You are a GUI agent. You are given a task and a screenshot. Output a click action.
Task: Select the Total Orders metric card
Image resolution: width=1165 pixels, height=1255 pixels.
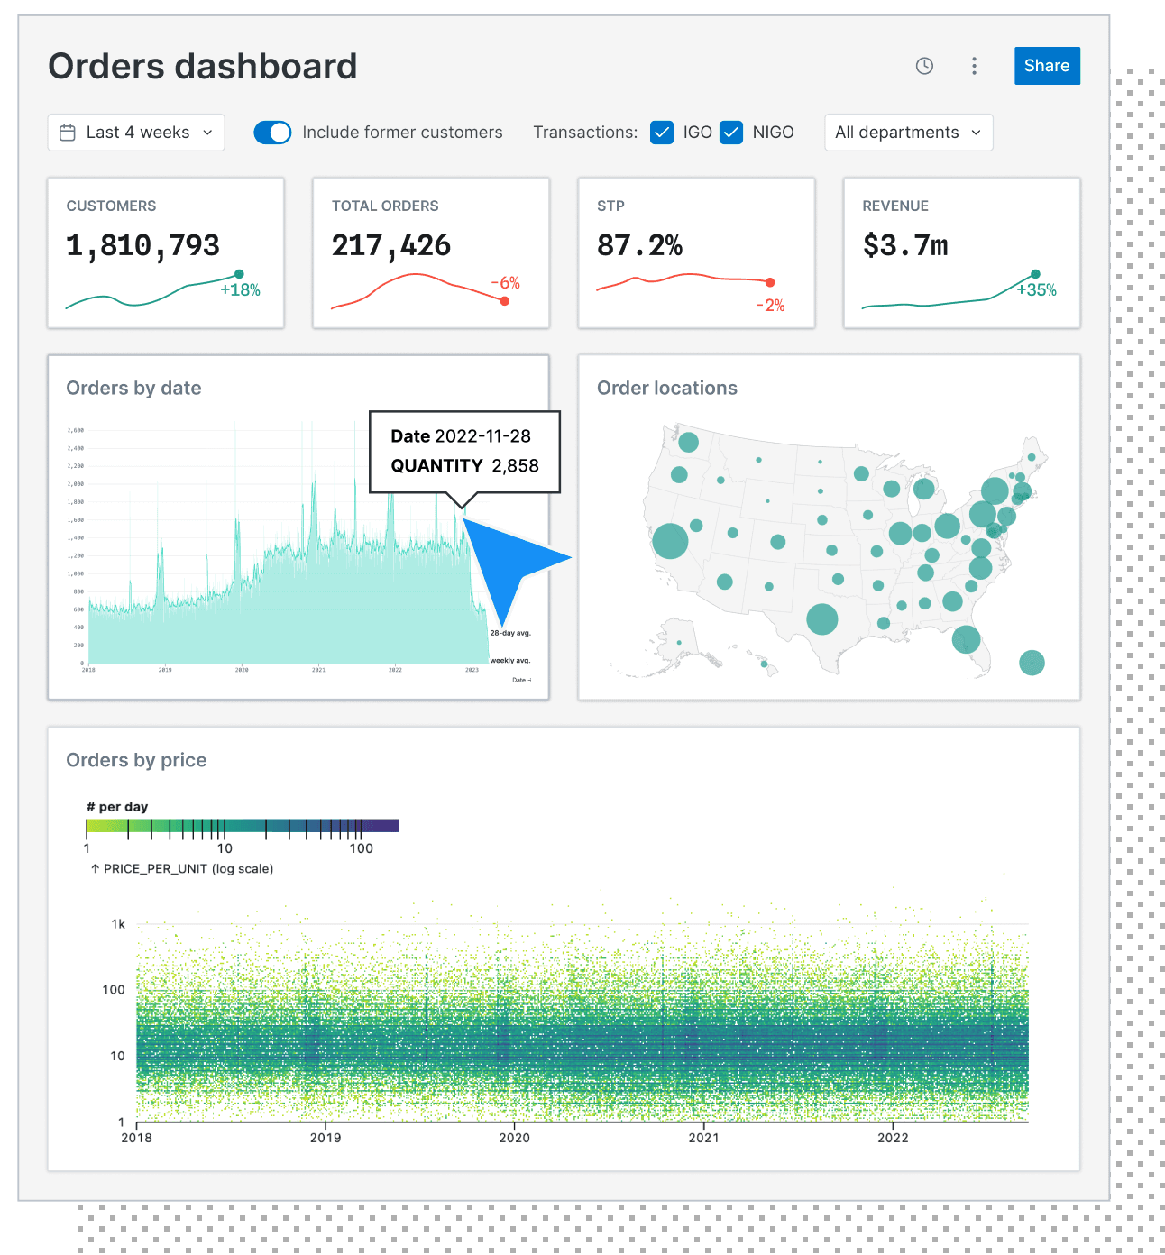coord(431,252)
